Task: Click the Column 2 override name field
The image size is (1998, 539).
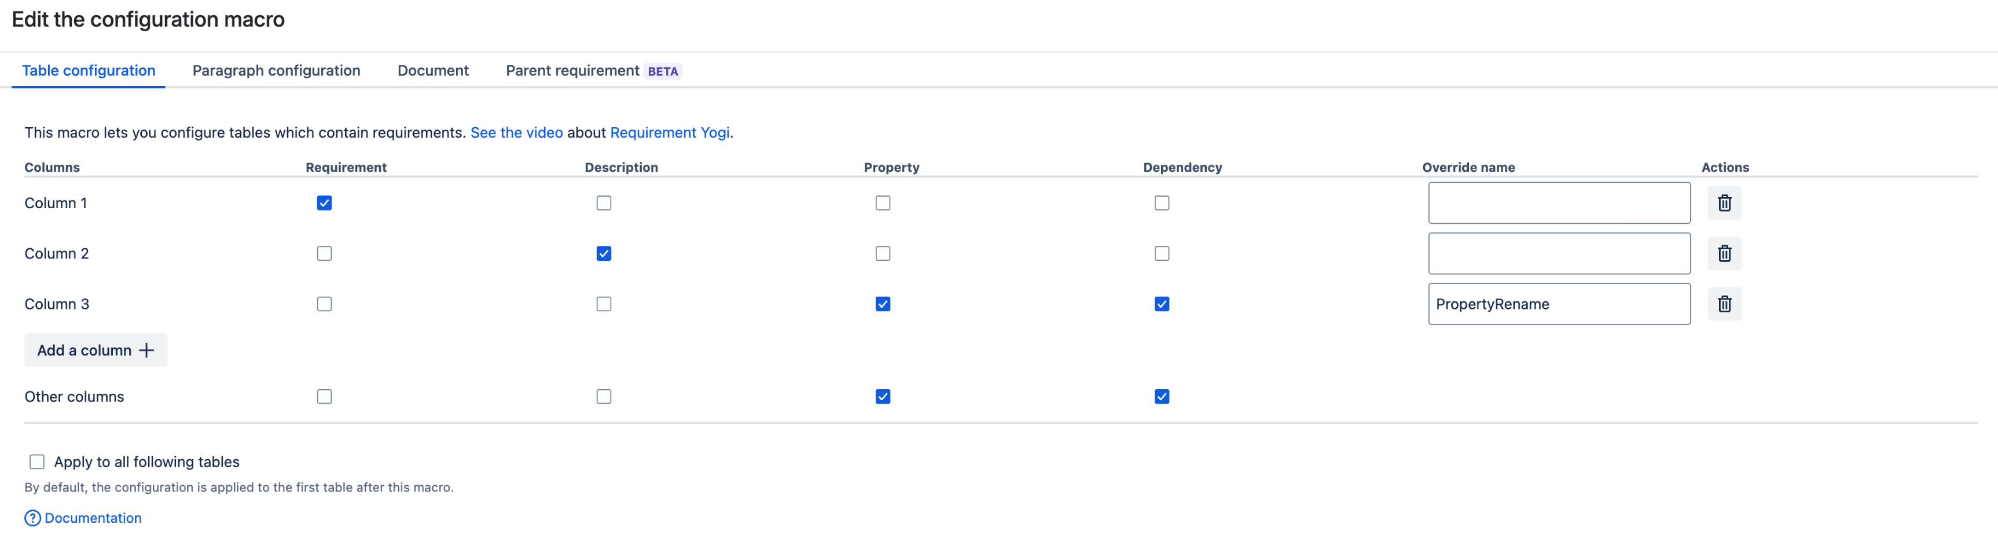Action: [1558, 254]
